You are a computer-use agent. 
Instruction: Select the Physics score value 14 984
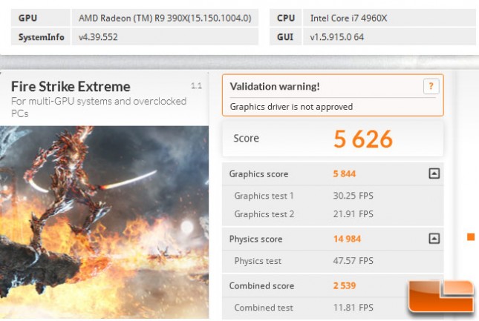click(347, 239)
